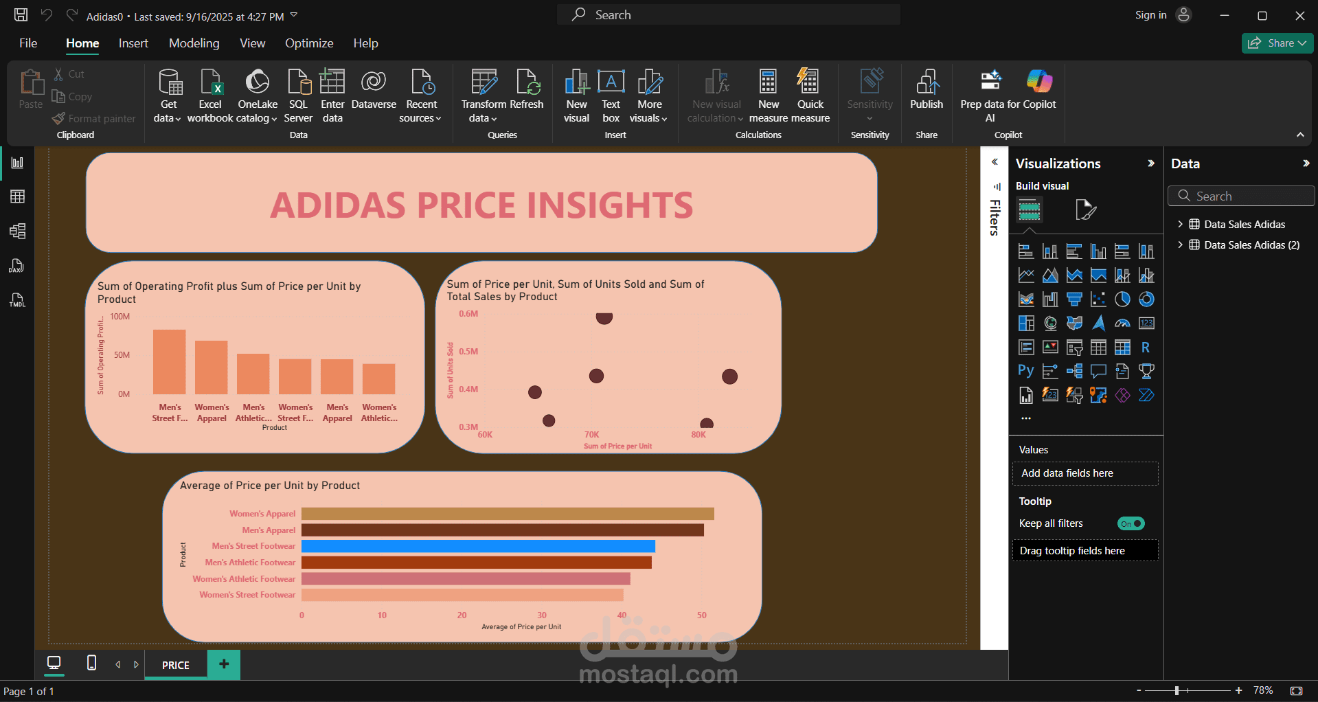
Task: Open Get data source picker
Action: 168,96
